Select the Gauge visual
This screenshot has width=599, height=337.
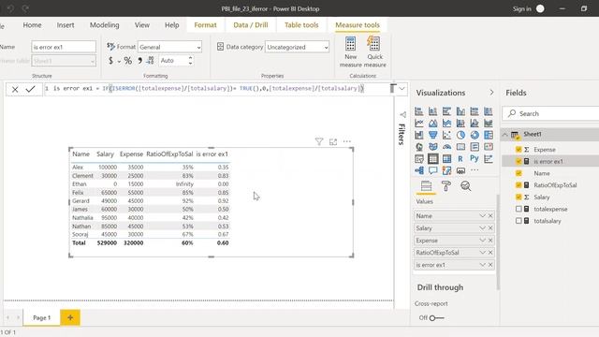coord(446,147)
